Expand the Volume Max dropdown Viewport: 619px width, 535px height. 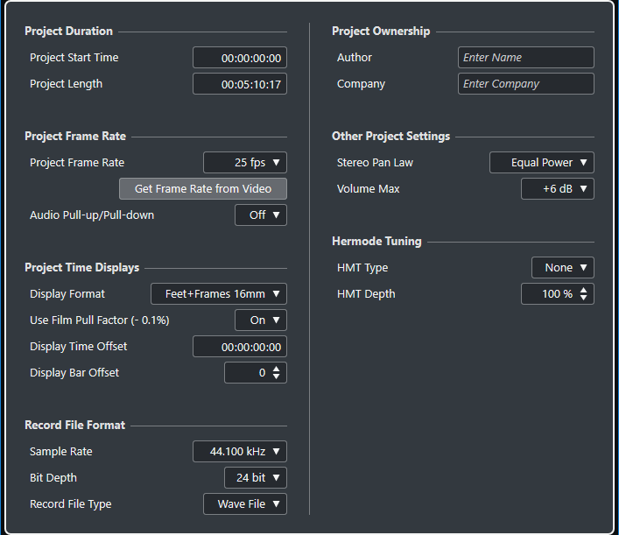pyautogui.click(x=558, y=189)
